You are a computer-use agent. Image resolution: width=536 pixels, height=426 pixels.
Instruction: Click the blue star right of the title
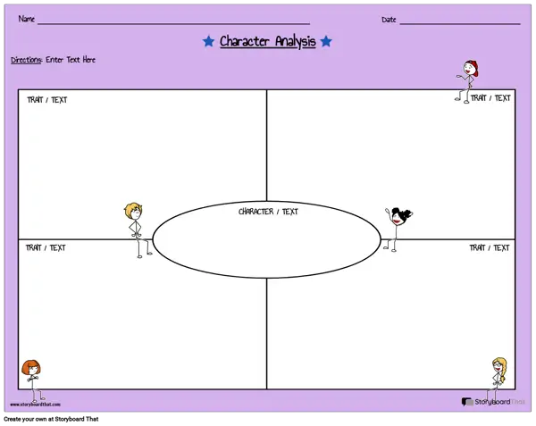coord(326,41)
